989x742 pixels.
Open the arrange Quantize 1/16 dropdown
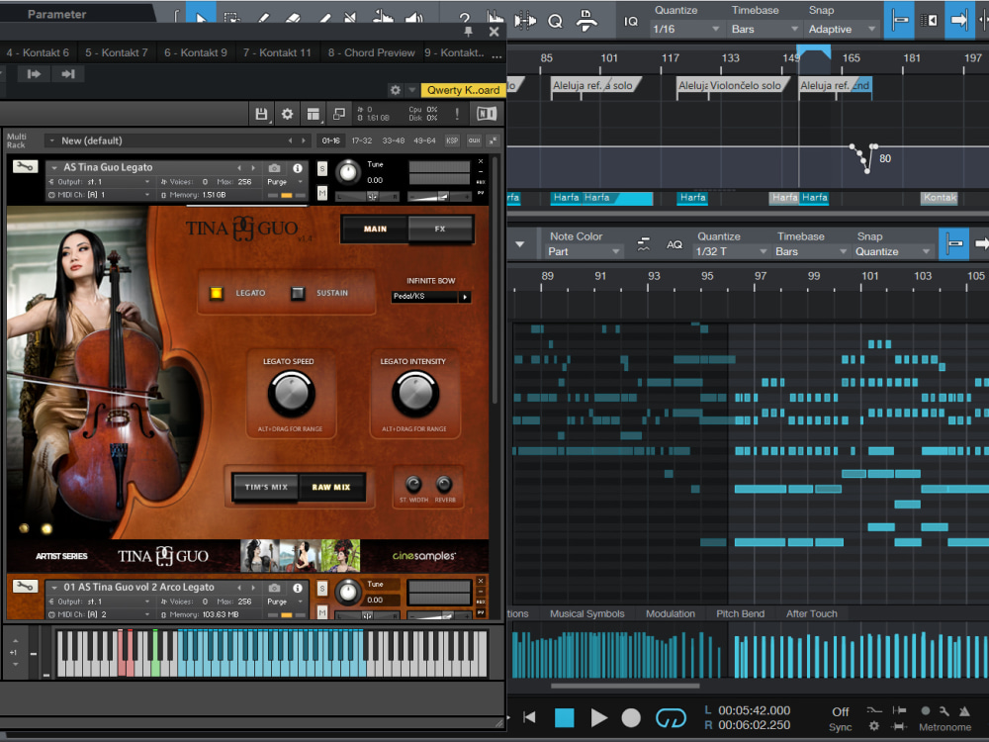(x=685, y=29)
